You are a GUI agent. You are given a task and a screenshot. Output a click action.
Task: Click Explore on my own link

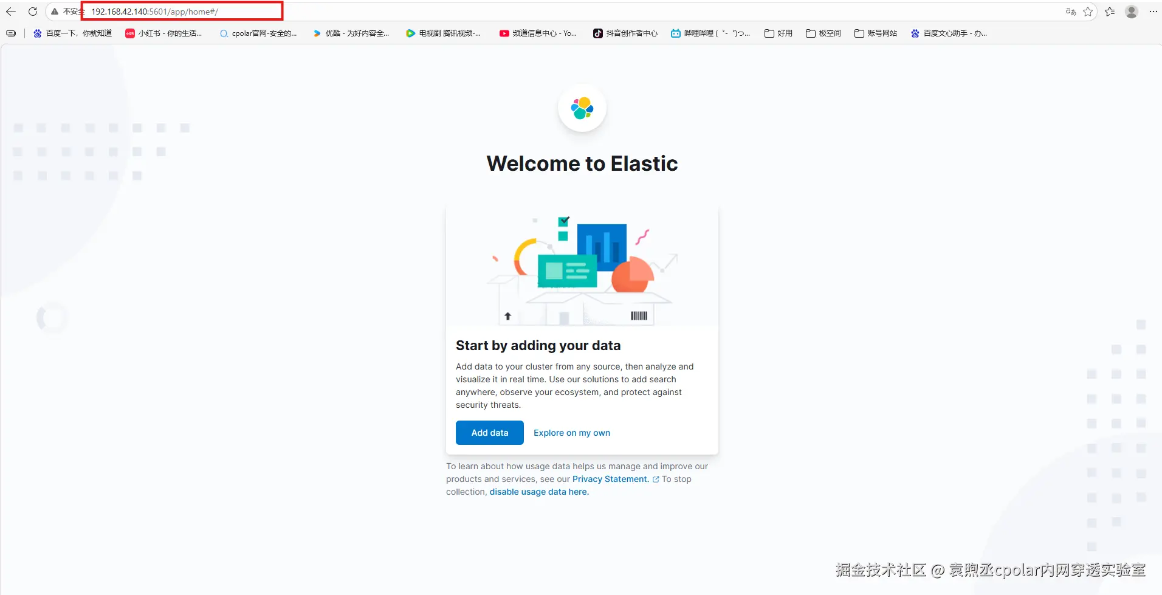coord(572,433)
